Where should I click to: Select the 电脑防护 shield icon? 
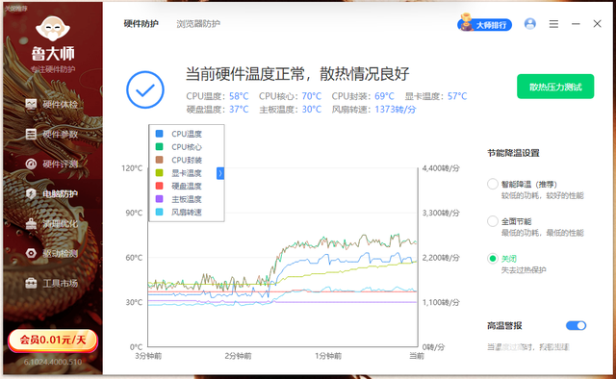coord(31,194)
